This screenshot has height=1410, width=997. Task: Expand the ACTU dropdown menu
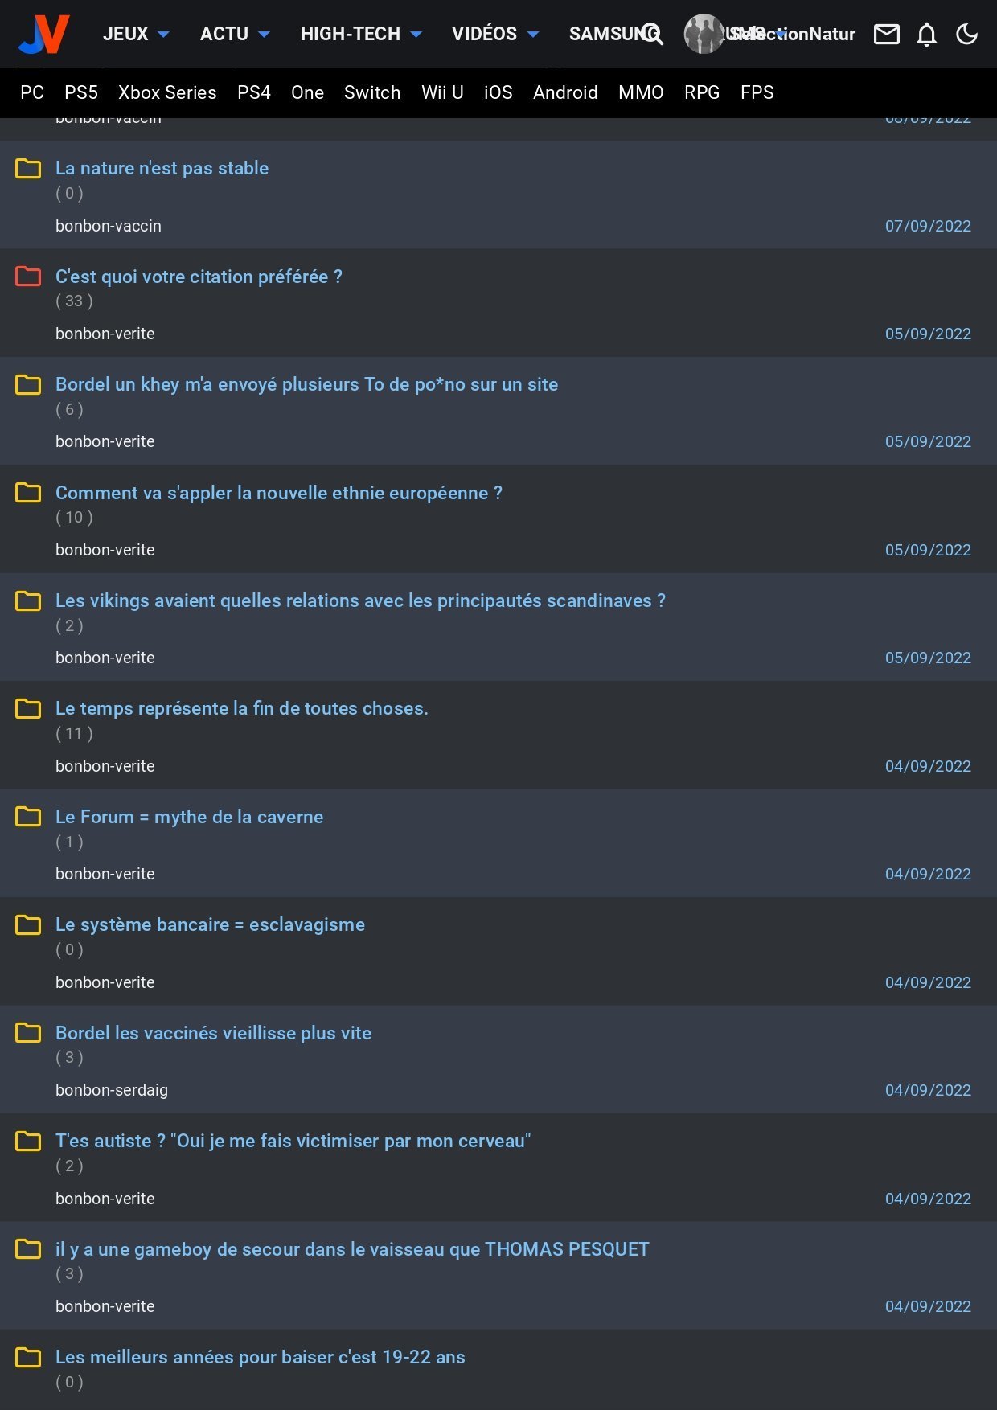pos(234,34)
